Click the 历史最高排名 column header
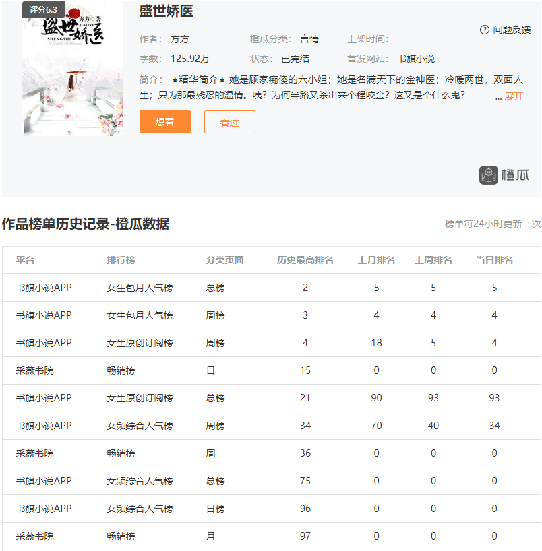Screen dimensions: 542x551 click(305, 260)
